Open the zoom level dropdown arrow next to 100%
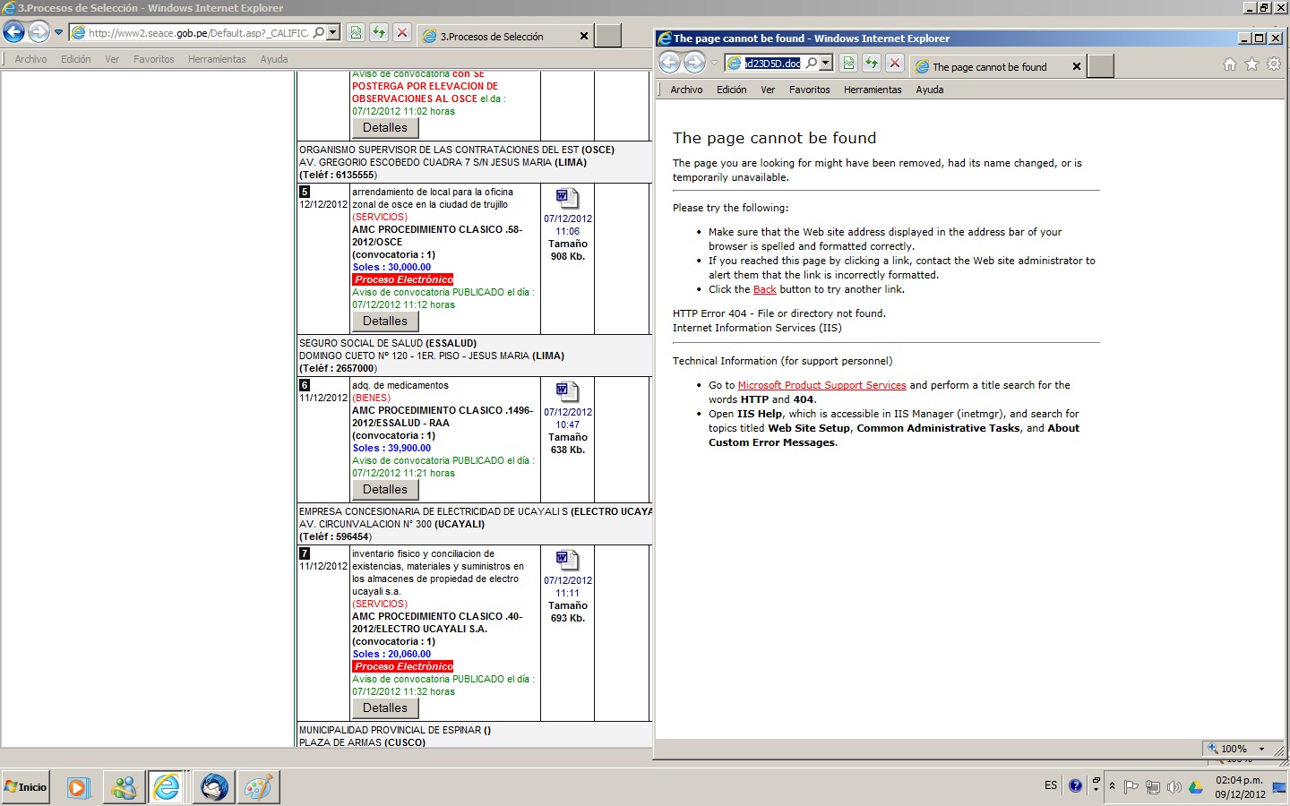The height and width of the screenshot is (806, 1290). pos(1261,749)
